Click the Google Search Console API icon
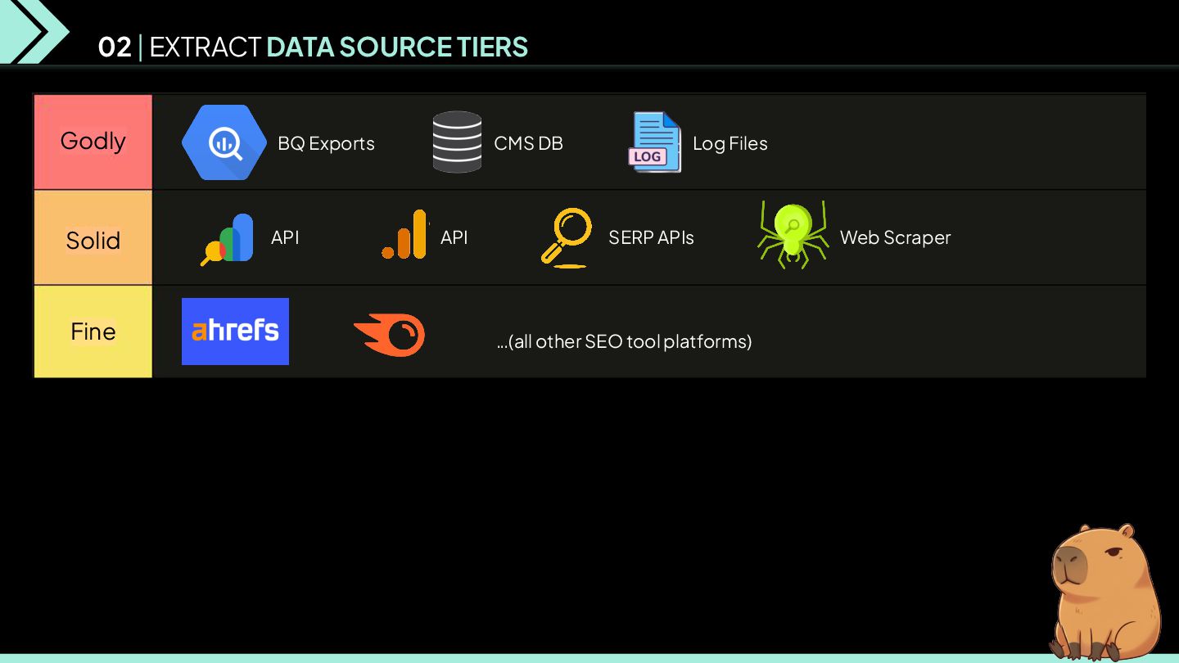Viewport: 1179px width, 663px height. (228, 238)
